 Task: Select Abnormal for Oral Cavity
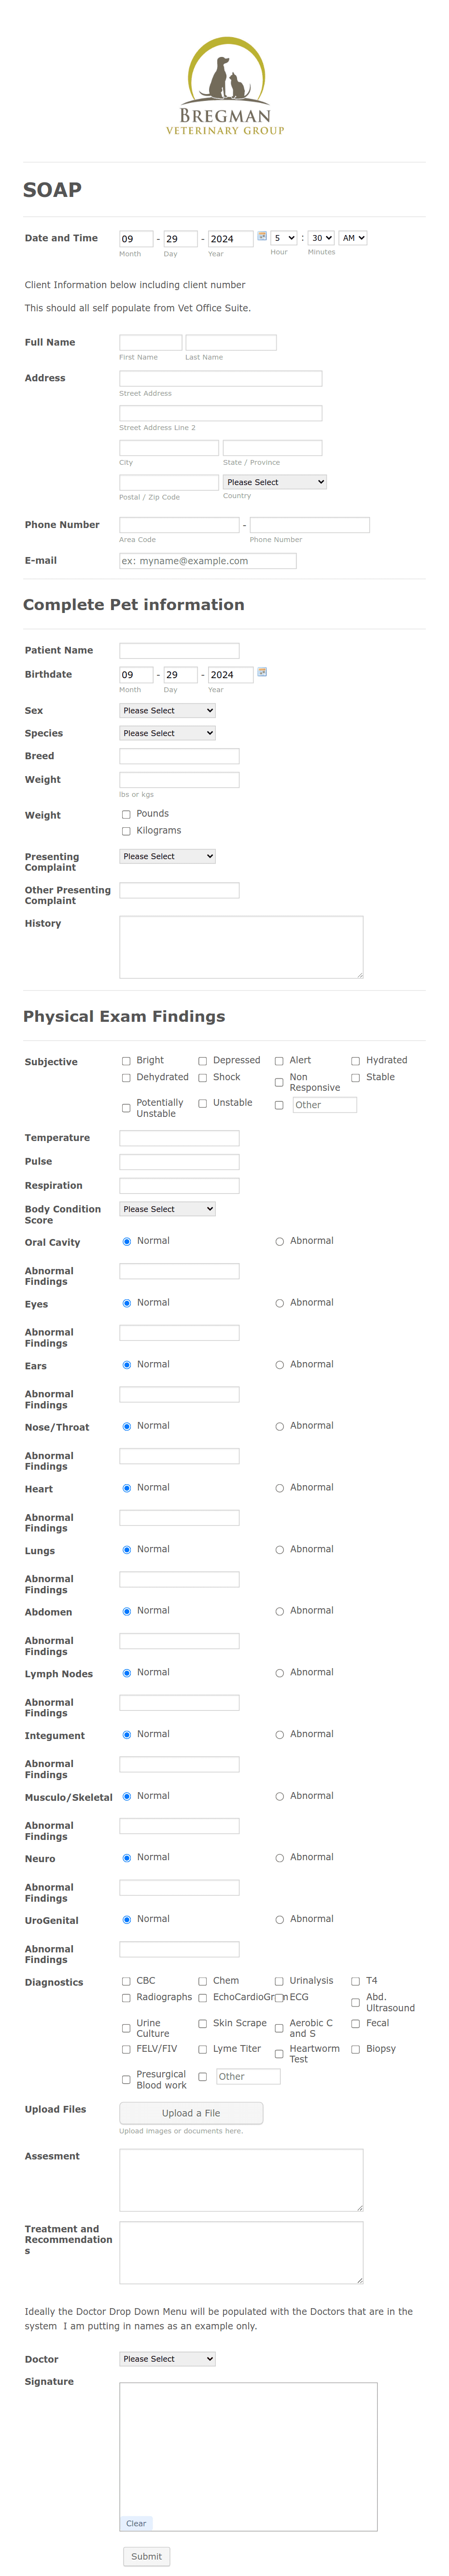[279, 1241]
